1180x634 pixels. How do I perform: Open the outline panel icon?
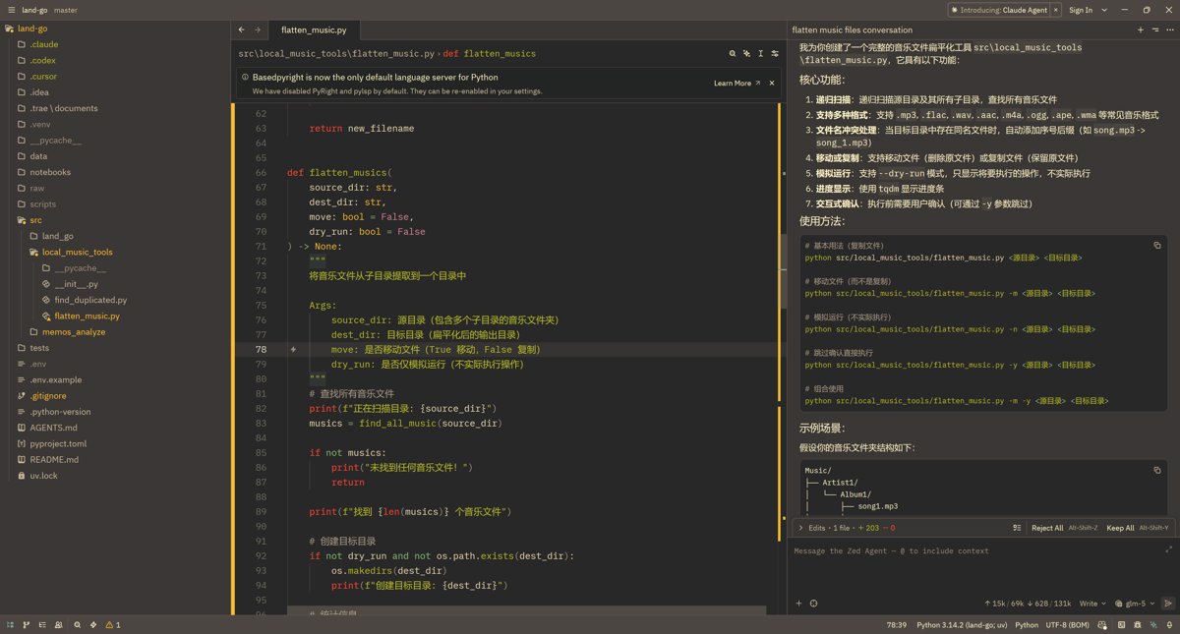(x=43, y=625)
